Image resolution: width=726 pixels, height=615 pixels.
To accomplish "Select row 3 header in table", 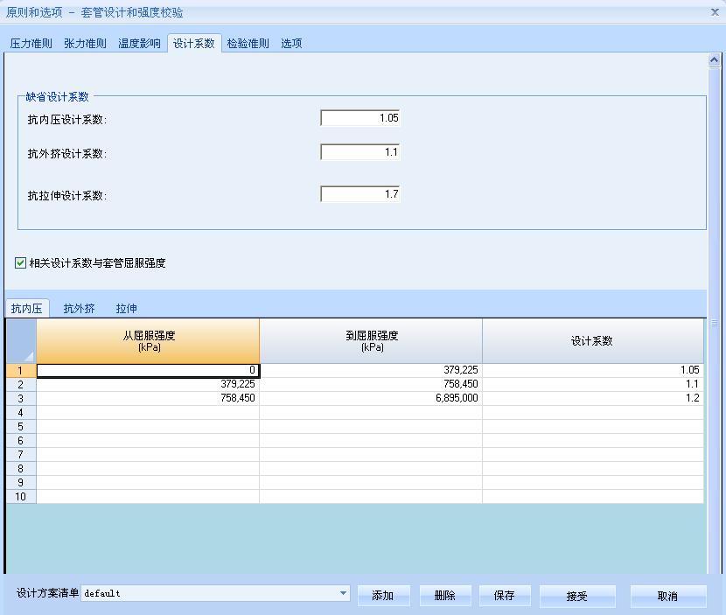I will tap(21, 398).
